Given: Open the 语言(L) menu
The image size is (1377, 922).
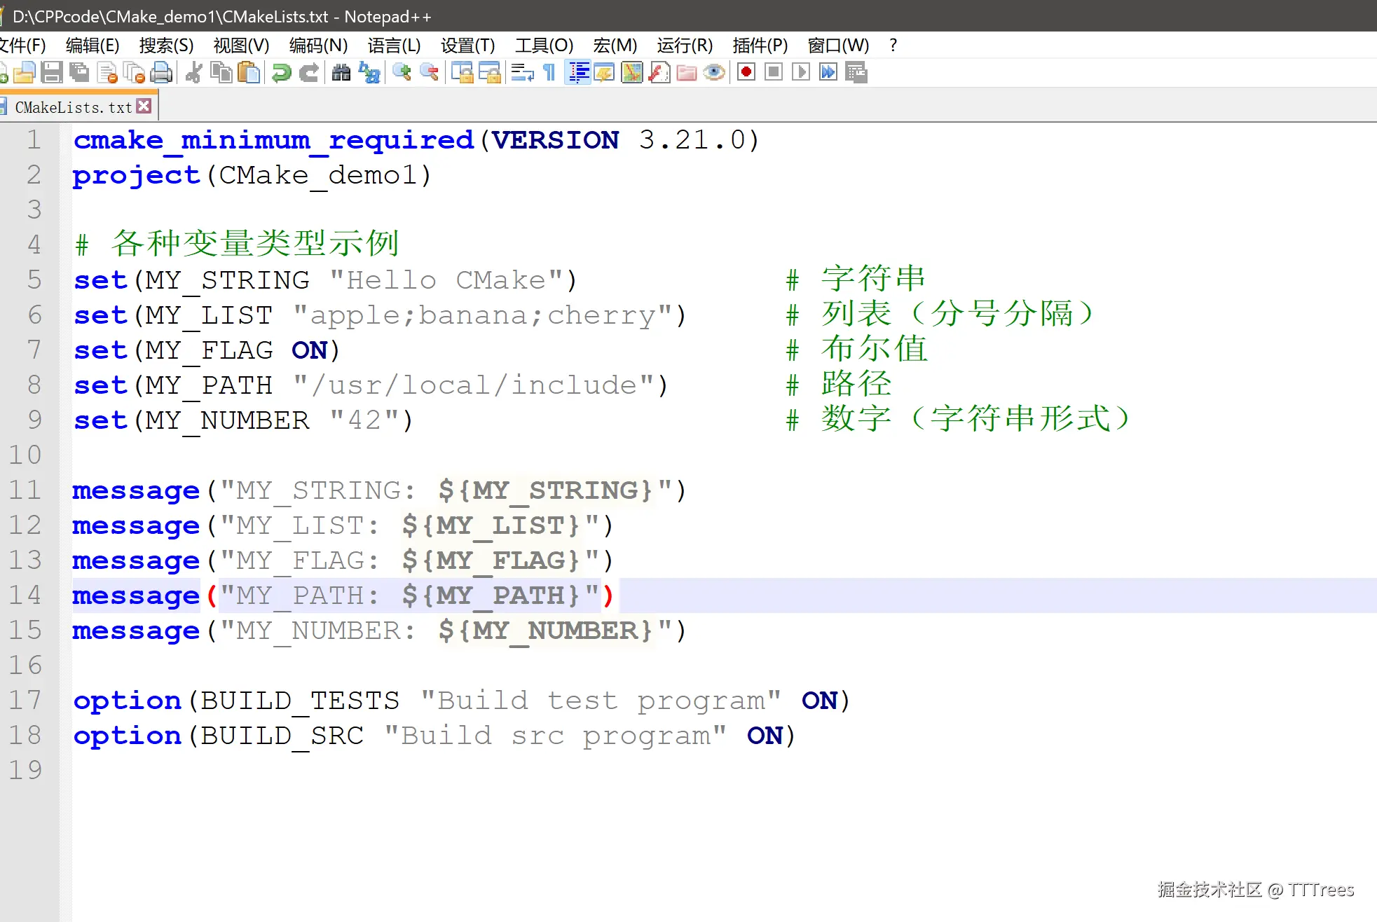Looking at the screenshot, I should tap(394, 46).
